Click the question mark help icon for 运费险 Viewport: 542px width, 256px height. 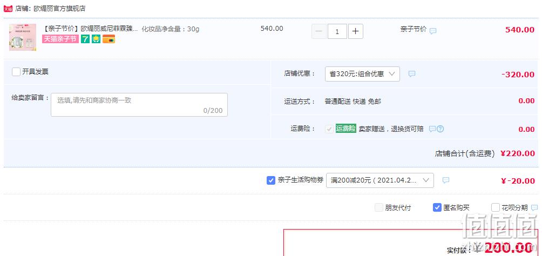point(440,129)
